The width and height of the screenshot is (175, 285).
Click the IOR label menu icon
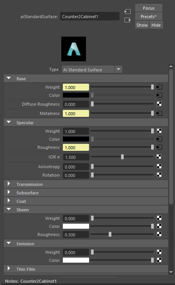(x=58, y=157)
